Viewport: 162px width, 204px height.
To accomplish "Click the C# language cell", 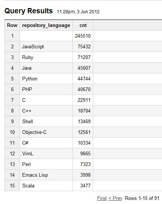I will 46,143.
